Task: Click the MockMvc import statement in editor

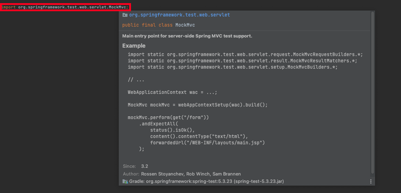Action: pos(65,7)
